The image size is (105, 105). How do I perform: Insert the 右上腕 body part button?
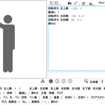click(55, 88)
